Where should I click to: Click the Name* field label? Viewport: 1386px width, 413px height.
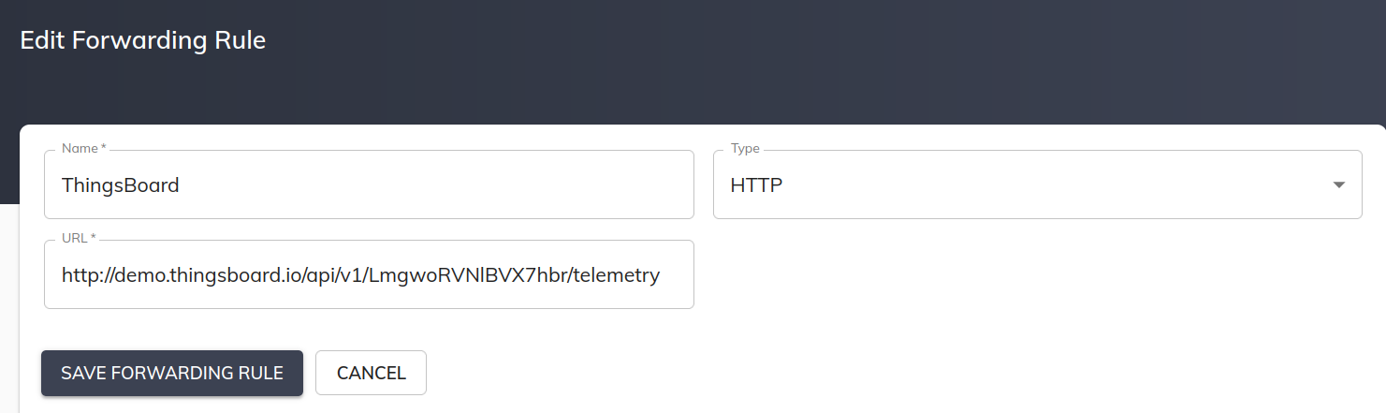[x=83, y=148]
